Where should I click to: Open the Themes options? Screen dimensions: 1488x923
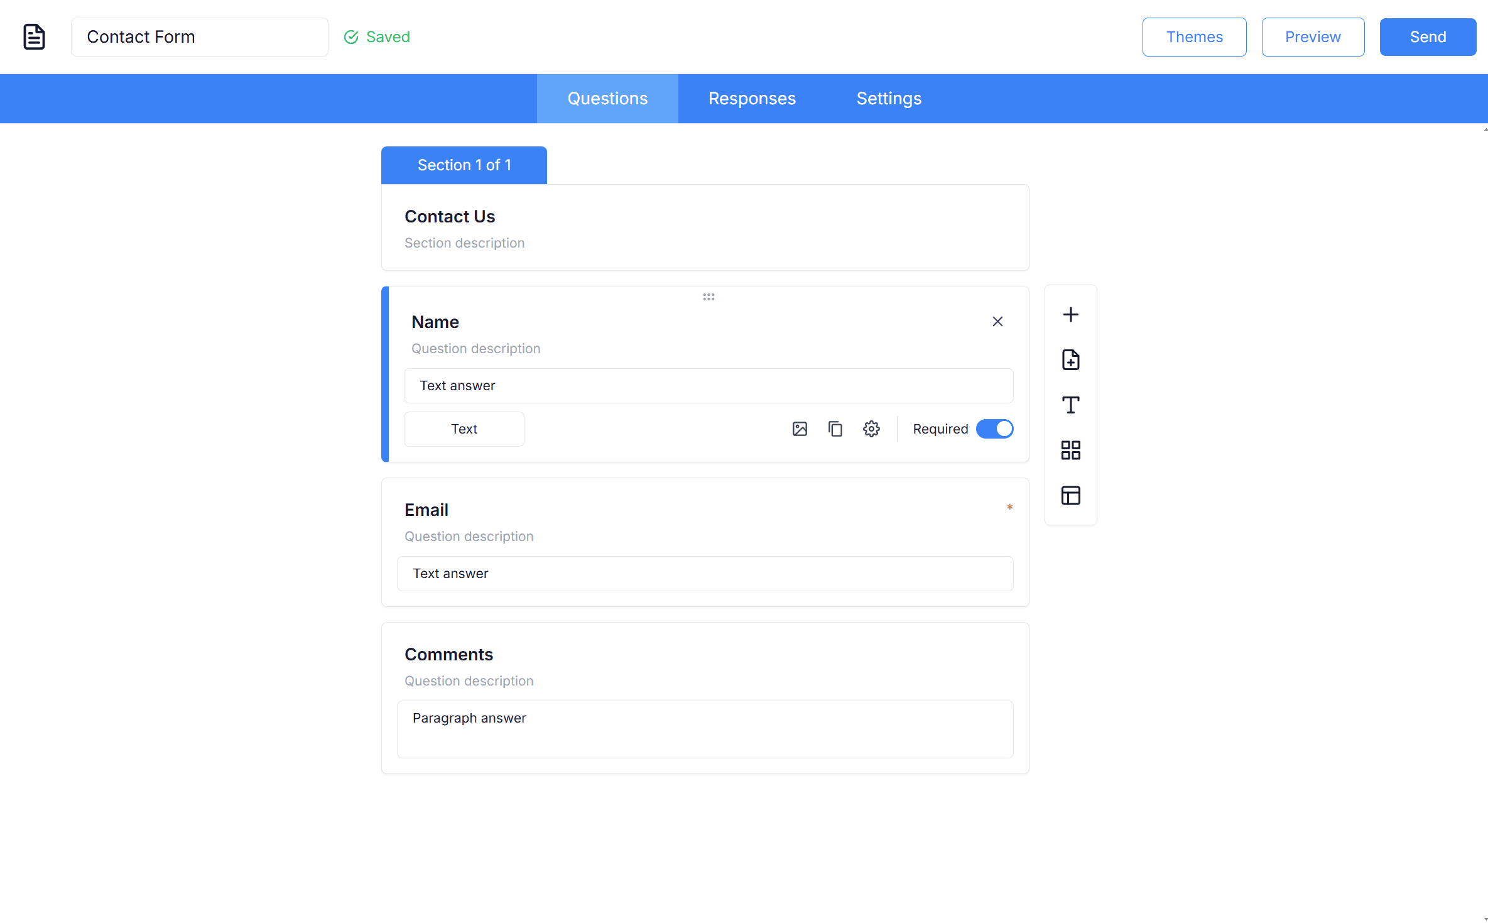point(1194,37)
